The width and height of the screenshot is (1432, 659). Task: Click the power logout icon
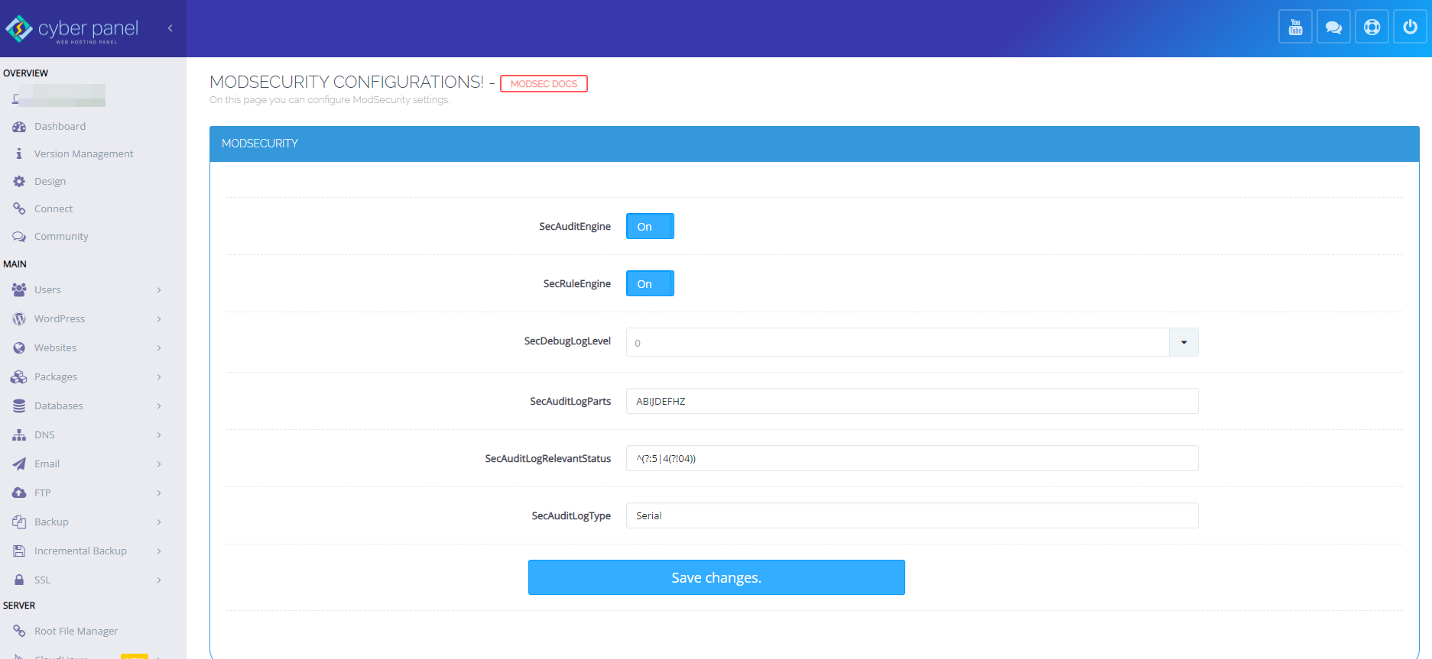[x=1410, y=27]
